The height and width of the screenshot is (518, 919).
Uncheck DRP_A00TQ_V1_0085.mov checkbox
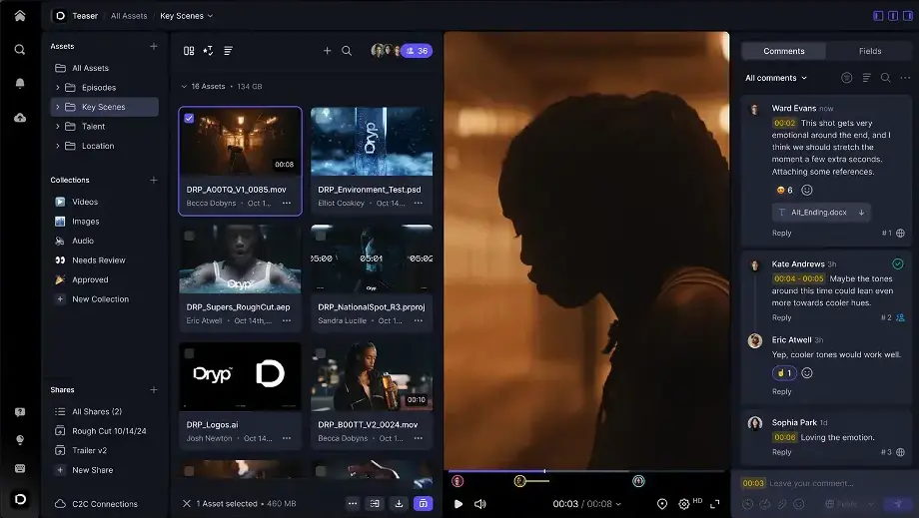(x=189, y=118)
